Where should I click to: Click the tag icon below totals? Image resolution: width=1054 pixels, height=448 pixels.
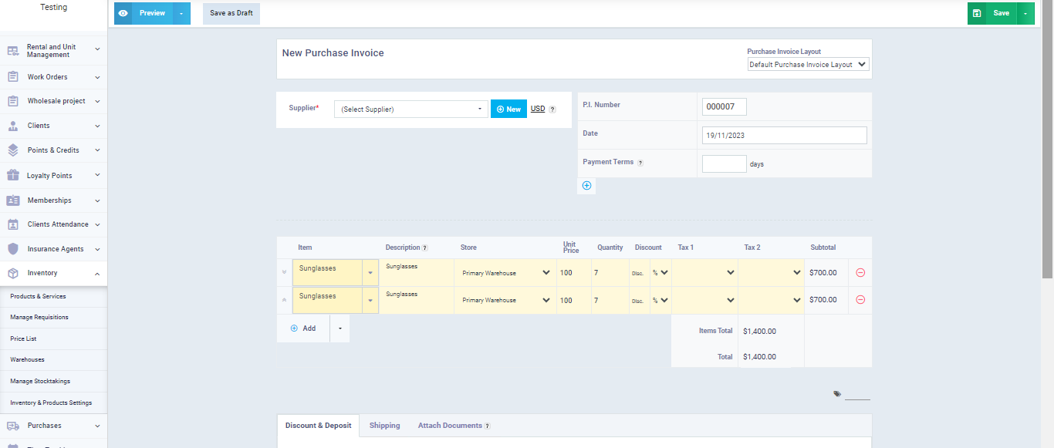click(x=837, y=394)
